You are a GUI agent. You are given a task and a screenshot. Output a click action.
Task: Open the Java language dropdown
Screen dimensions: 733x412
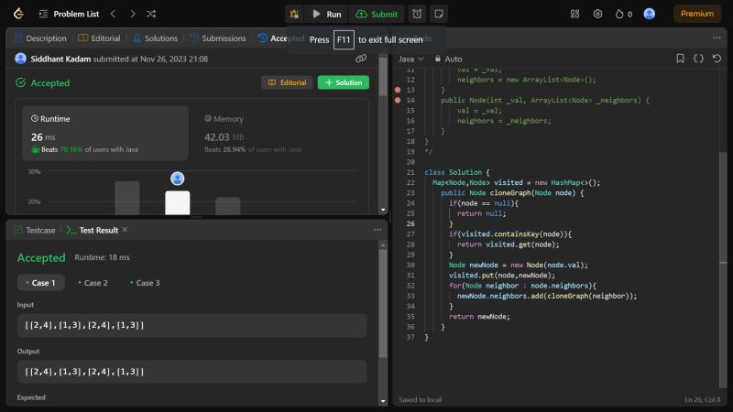point(410,59)
